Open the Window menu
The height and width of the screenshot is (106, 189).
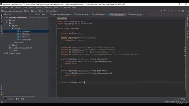point(67,7)
